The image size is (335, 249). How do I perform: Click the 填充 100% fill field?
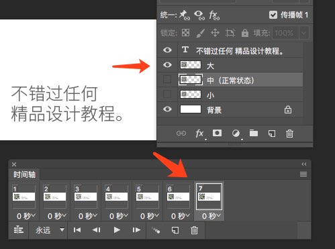(285, 34)
